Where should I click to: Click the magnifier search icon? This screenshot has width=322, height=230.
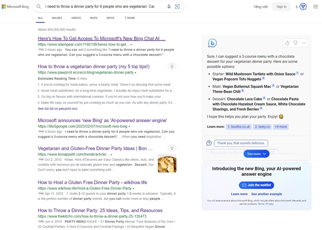click(39, 6)
